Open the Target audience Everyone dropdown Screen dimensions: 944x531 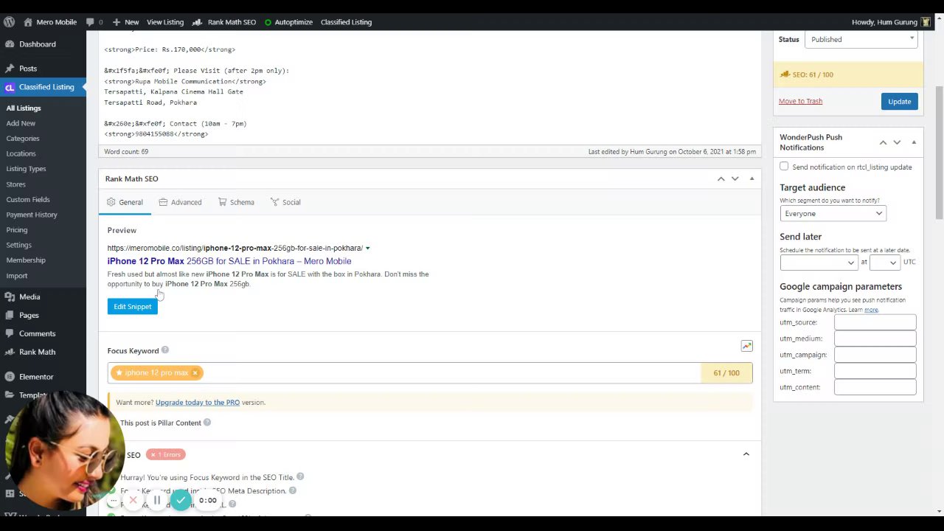click(833, 214)
